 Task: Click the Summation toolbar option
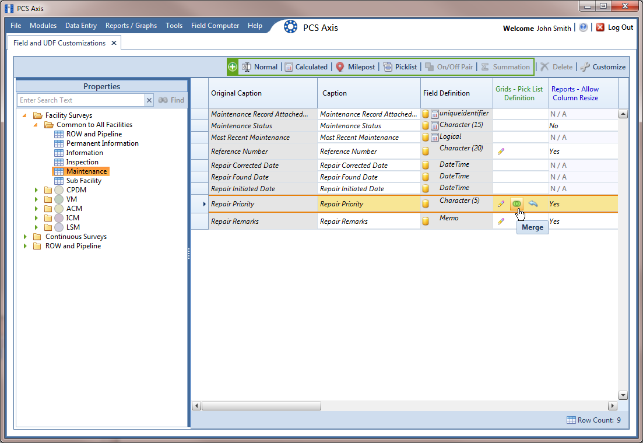pos(505,67)
